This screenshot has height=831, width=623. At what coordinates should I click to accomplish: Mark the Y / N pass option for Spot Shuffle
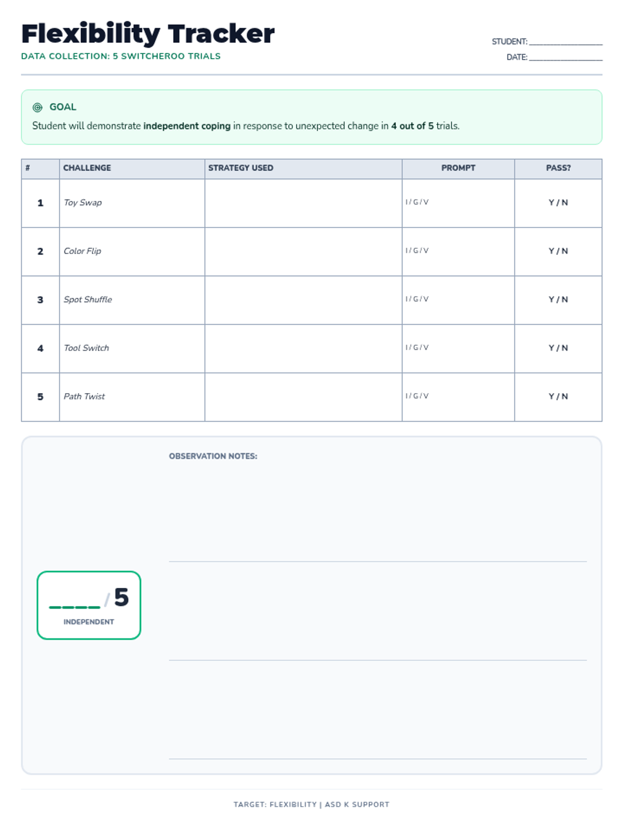pyautogui.click(x=558, y=300)
